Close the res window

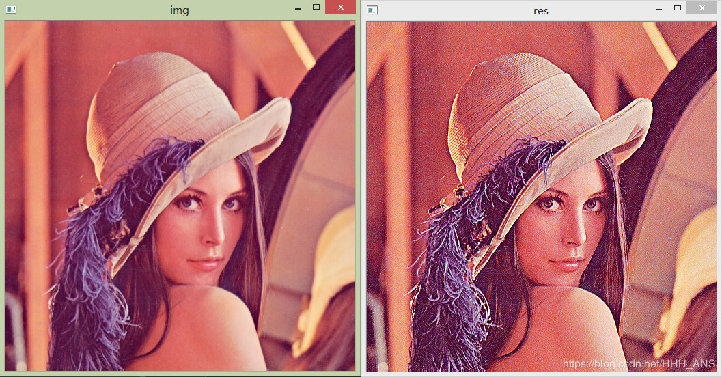pyautogui.click(x=702, y=8)
